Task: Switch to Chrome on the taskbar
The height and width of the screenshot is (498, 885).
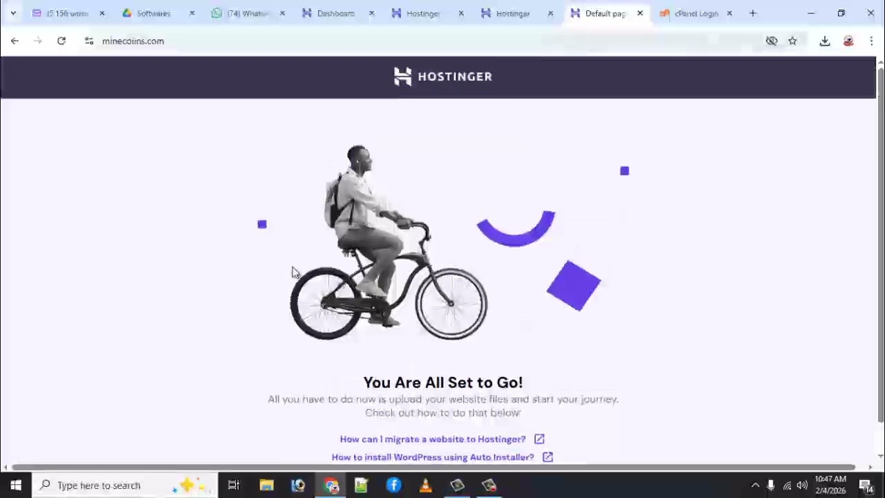Action: point(331,485)
